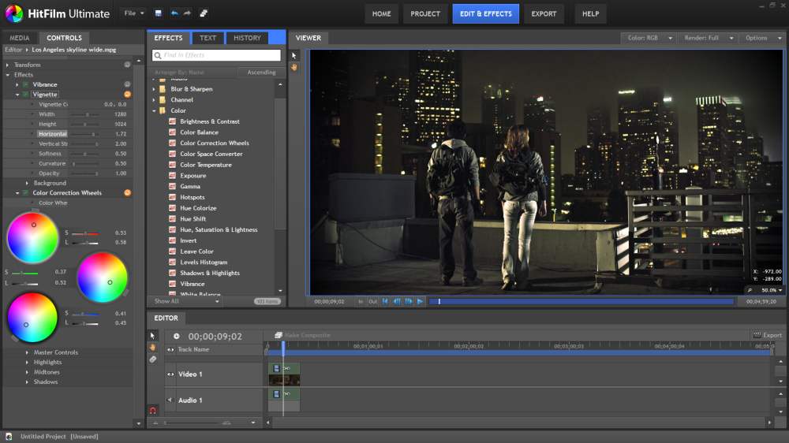Viewport: 789px width, 443px height.
Task: Open the EXPORT screen tab
Action: pyautogui.click(x=544, y=13)
